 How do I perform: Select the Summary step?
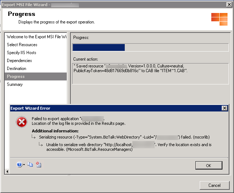point(36,84)
